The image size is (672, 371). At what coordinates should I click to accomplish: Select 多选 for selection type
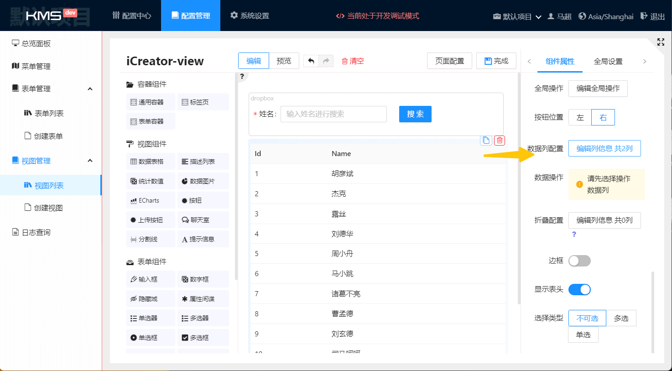[x=621, y=318]
